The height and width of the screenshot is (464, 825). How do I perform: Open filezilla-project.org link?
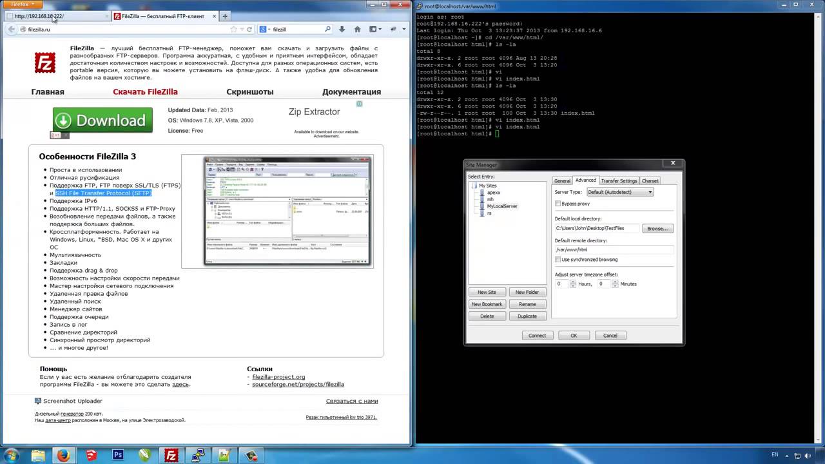tap(278, 377)
